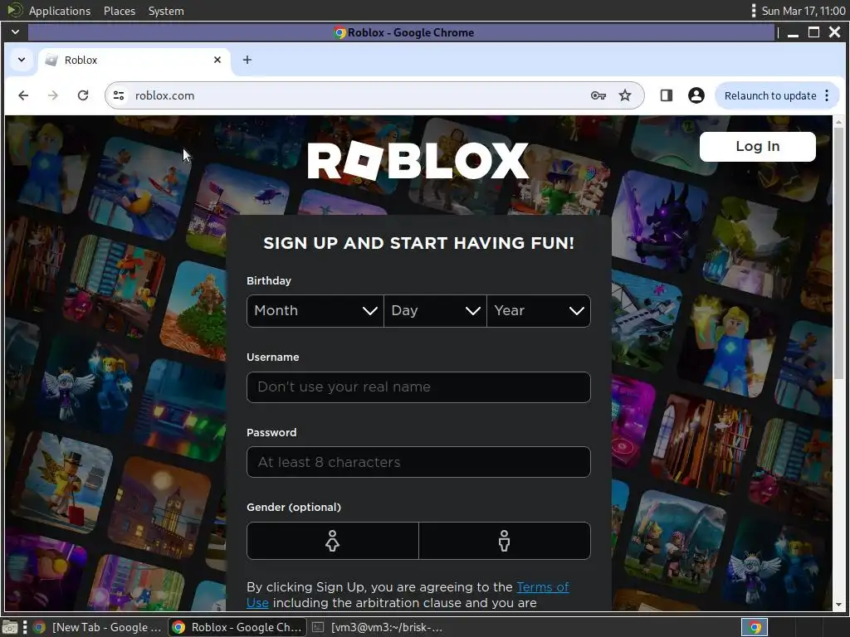Open the Places menu
Image resolution: width=850 pixels, height=637 pixels.
(x=120, y=11)
